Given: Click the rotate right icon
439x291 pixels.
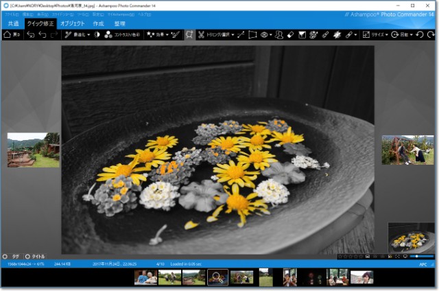Looking at the screenshot, I should pos(431,34).
